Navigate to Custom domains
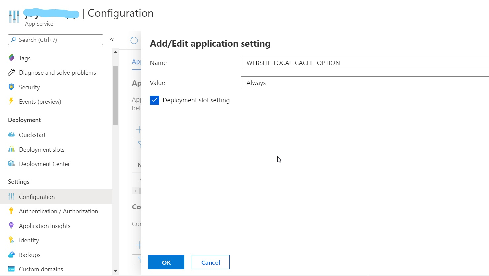 41,269
